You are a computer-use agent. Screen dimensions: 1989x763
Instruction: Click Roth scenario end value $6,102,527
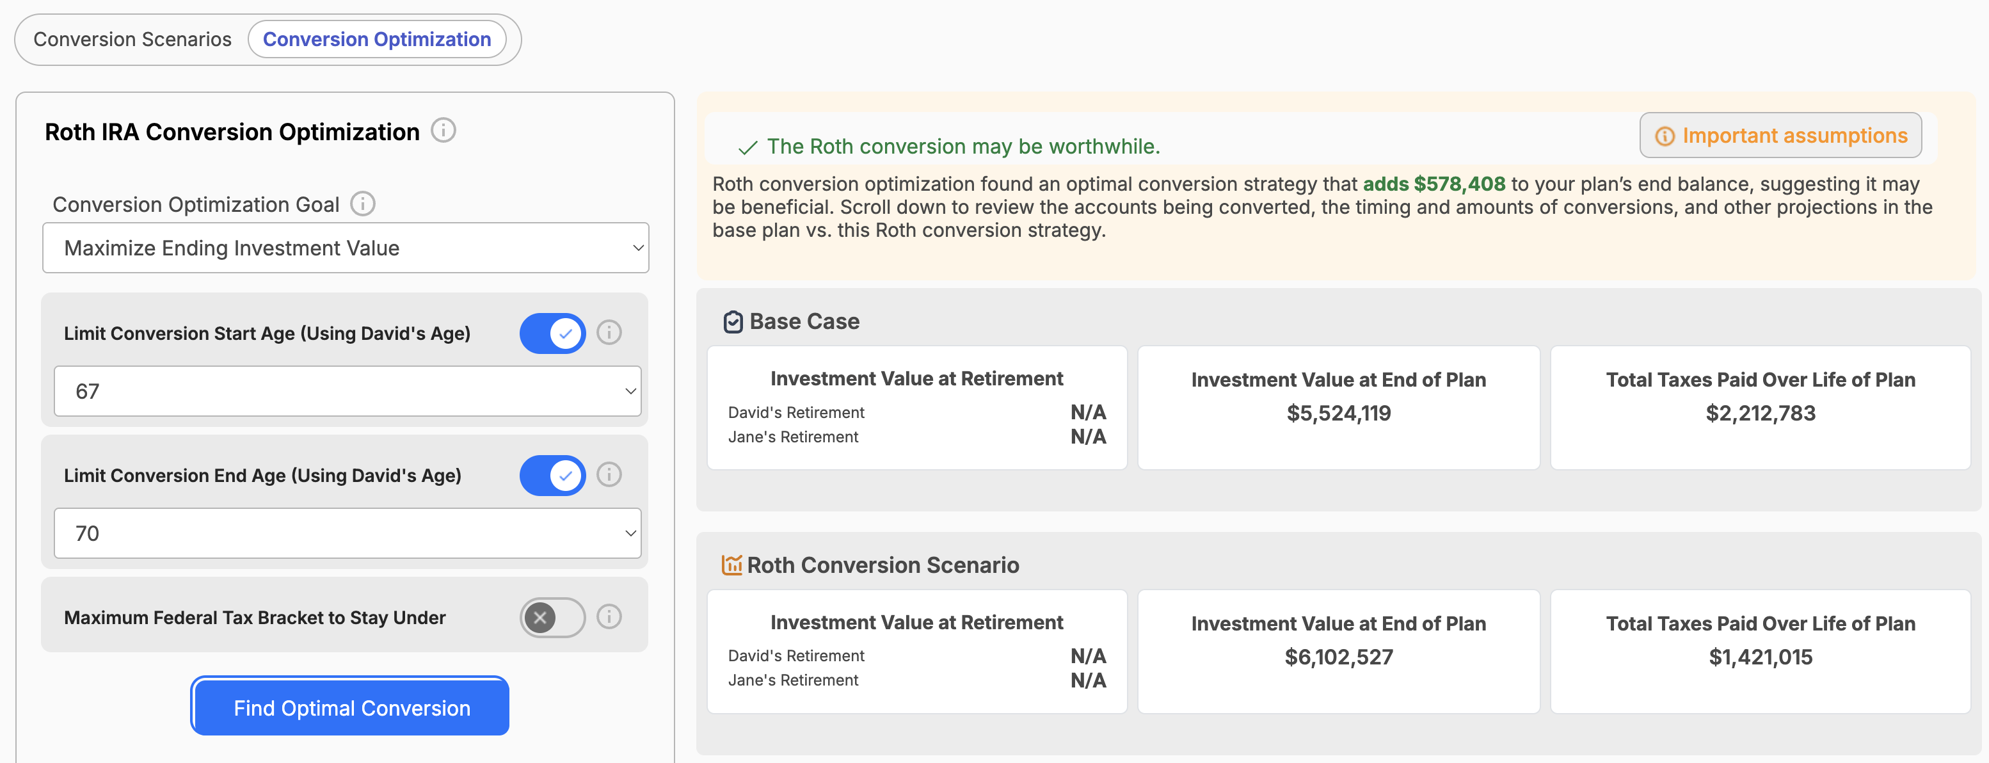point(1338,657)
